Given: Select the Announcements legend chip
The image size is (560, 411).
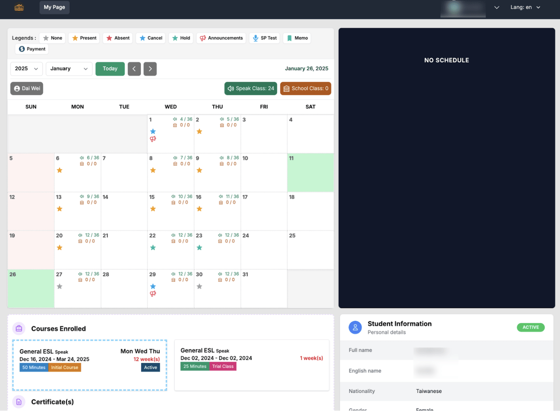Looking at the screenshot, I should (x=221, y=38).
